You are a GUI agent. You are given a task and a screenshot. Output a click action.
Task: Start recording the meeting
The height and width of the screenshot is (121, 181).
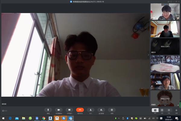(112, 110)
